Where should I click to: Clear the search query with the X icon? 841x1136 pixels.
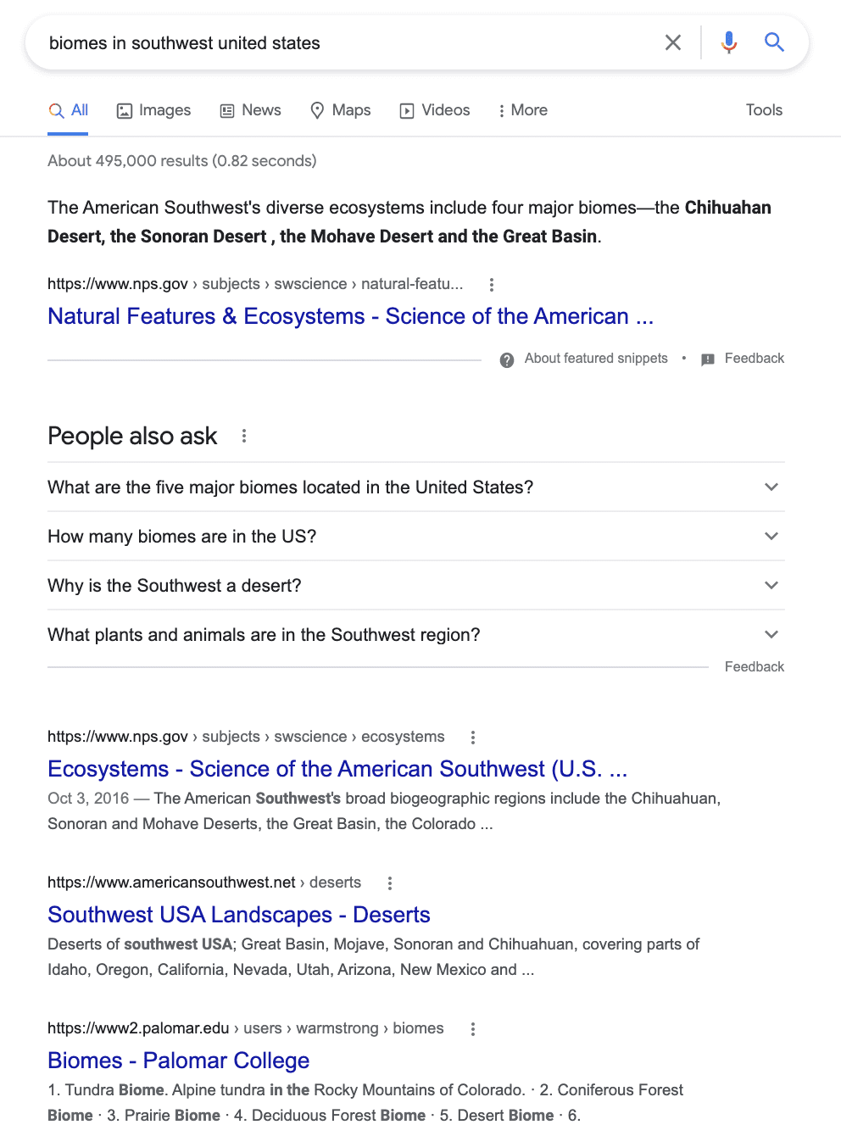coord(673,42)
